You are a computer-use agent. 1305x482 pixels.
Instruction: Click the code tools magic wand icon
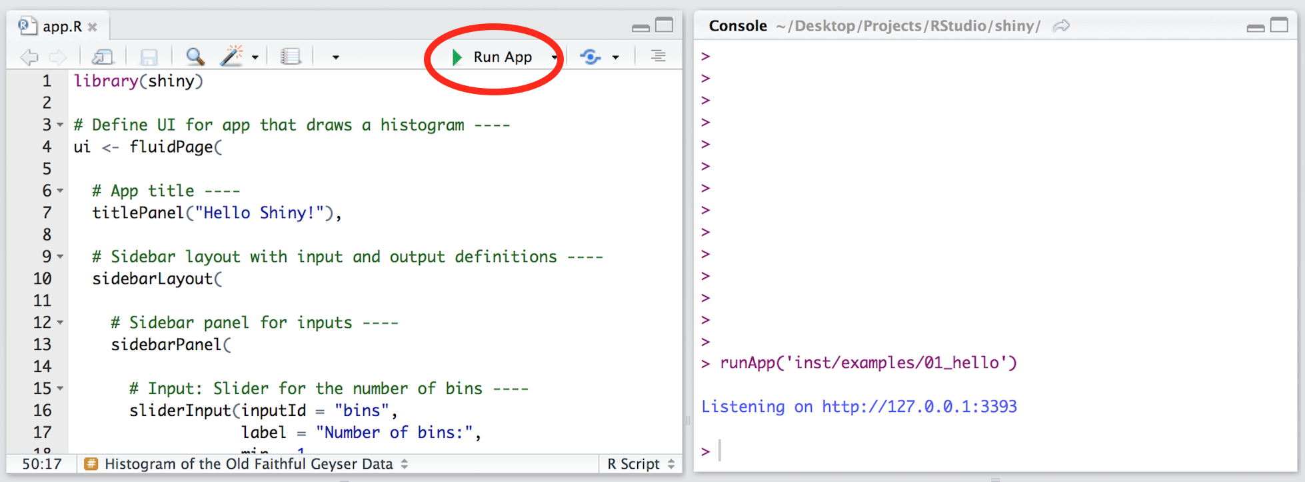(232, 56)
